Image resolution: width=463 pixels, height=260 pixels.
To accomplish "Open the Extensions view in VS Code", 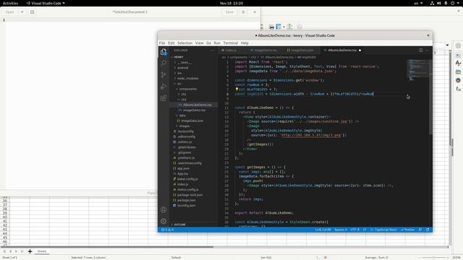I will click(x=163, y=98).
